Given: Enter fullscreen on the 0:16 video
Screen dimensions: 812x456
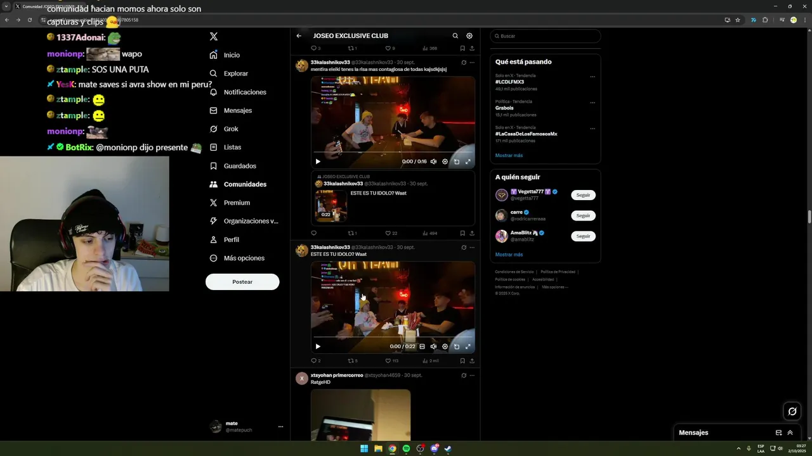Looking at the screenshot, I should pos(468,161).
